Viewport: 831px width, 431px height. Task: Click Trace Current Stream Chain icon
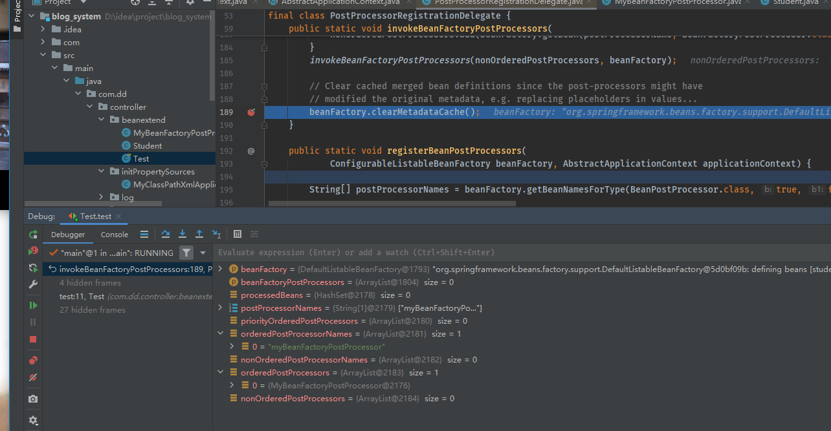coord(254,234)
